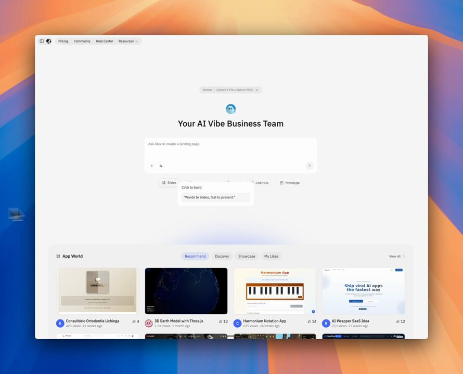Click the "Words to slides, fast to present." suggestion
Viewport: 463px width, 374px height.
pos(216,197)
